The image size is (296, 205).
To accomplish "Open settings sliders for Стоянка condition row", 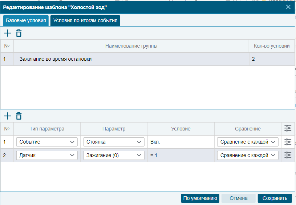I will coord(288,142).
